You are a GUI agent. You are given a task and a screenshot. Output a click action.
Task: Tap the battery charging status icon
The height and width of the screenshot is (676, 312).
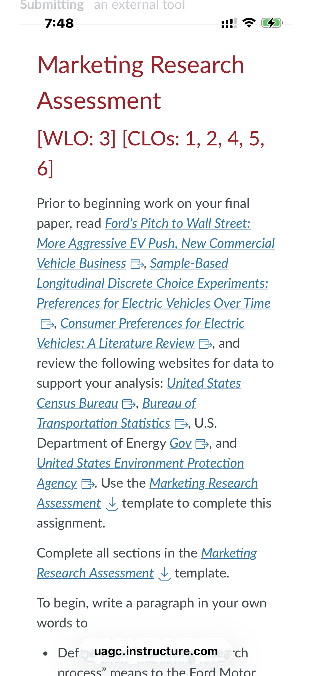coord(272,23)
